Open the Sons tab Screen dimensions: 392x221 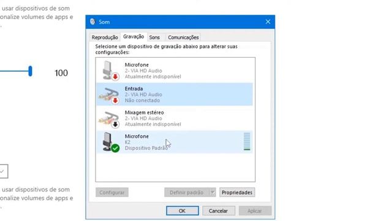coord(154,37)
